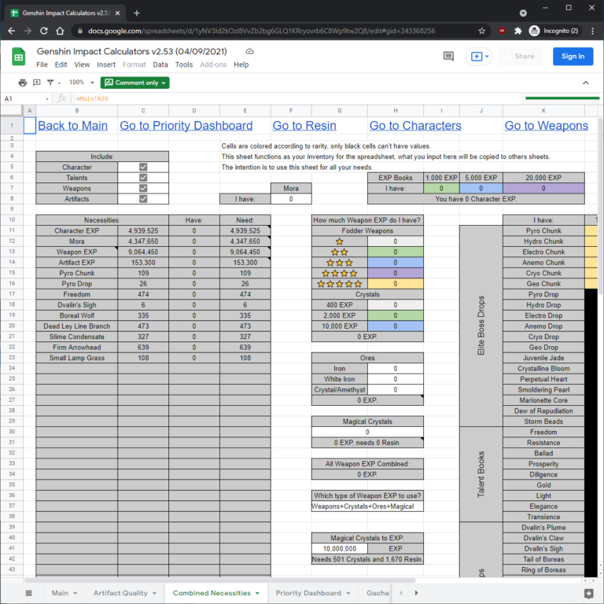Follow the Go to Priority Dashboard link

pyautogui.click(x=186, y=126)
